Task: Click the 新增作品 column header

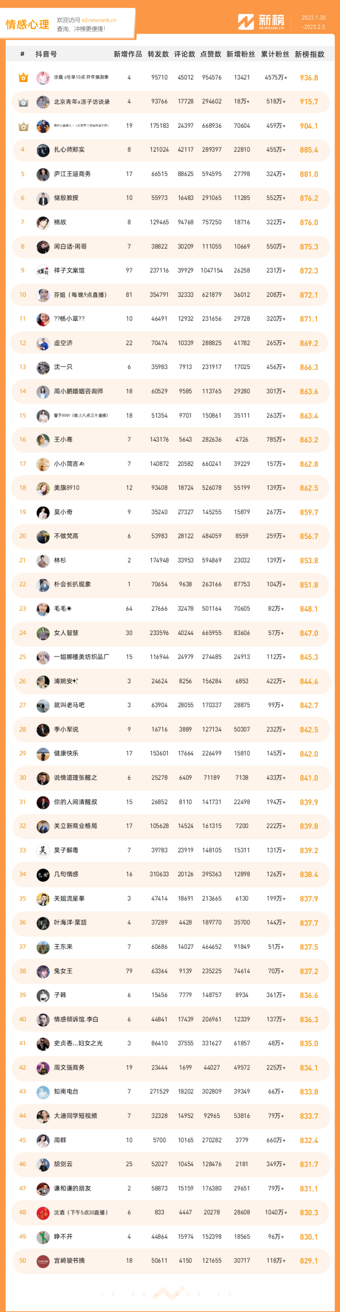Action: 127,54
